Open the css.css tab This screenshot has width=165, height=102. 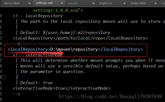pos(73,3)
